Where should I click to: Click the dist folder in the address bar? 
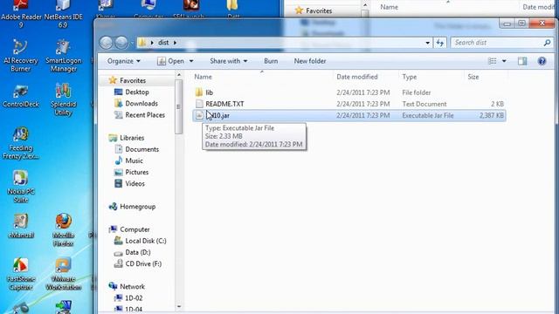point(163,43)
